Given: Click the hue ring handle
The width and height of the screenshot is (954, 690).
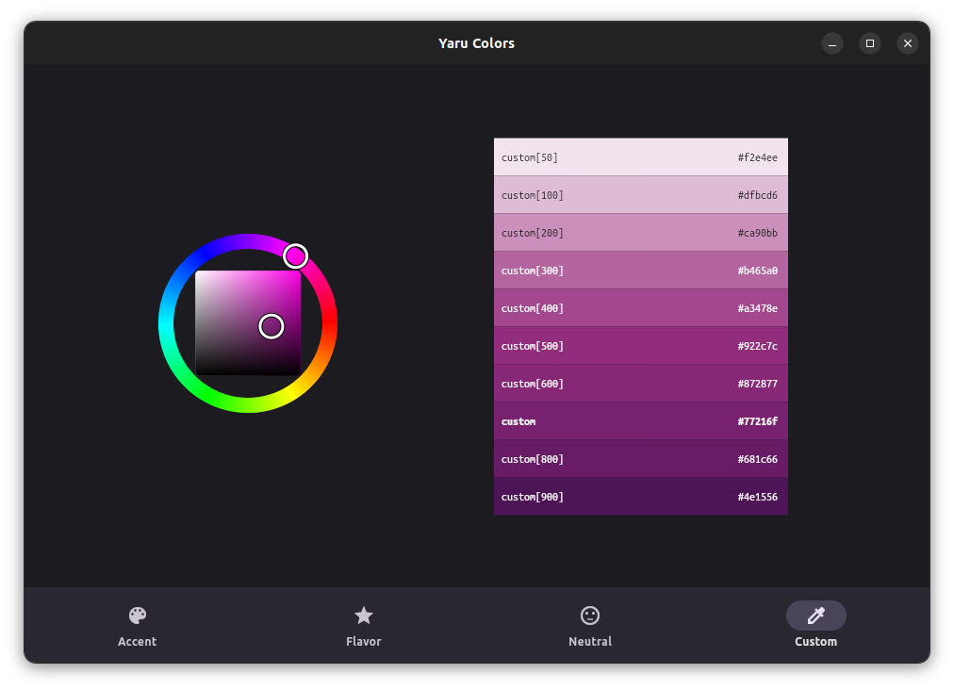Looking at the screenshot, I should pos(296,256).
